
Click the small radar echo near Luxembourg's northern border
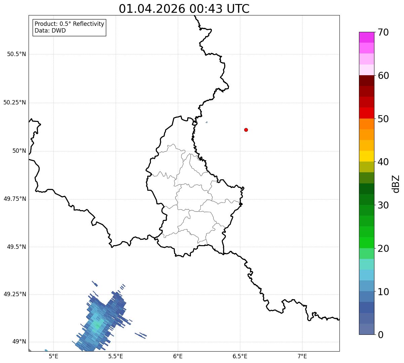coord(206,122)
